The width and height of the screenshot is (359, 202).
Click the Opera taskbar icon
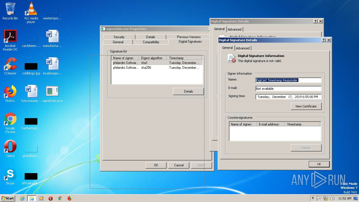pos(51,198)
